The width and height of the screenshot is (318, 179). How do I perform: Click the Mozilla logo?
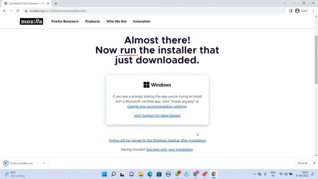point(31,21)
